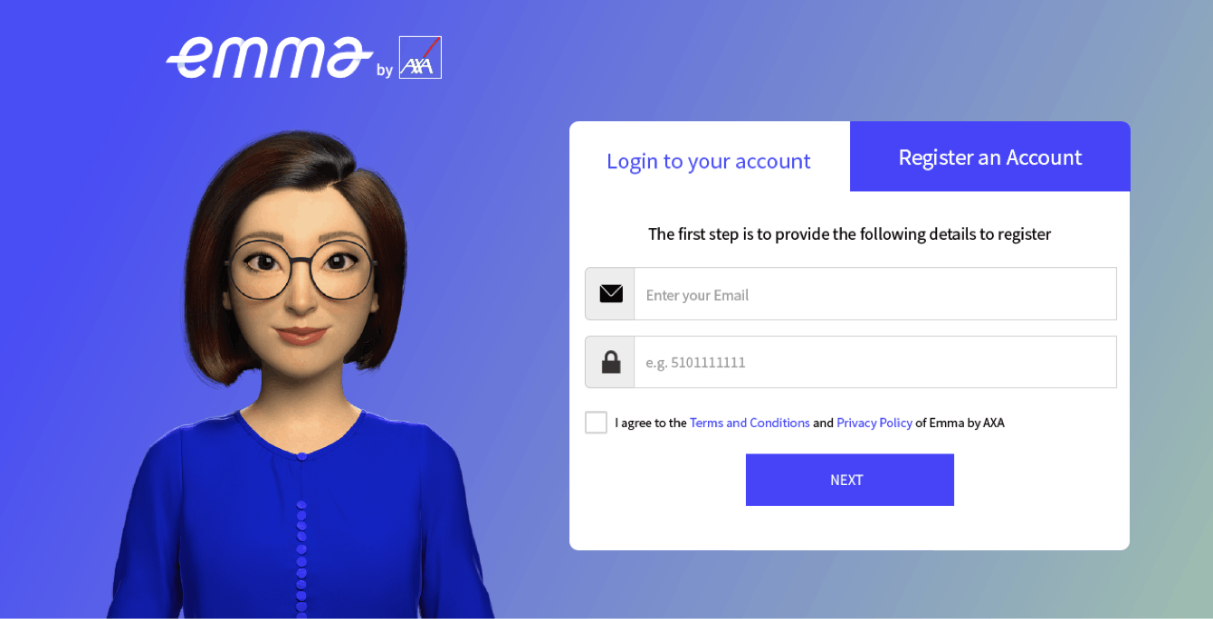This screenshot has width=1213, height=619.
Task: Click the "I agree to the" label text
Action: (x=651, y=423)
